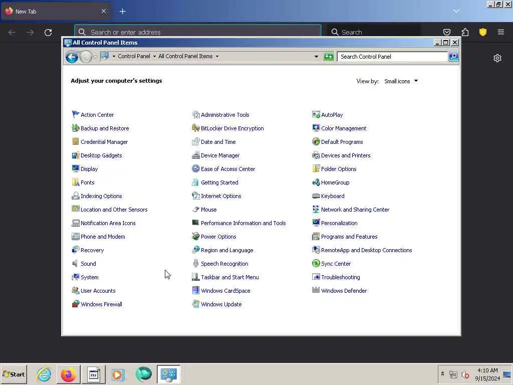The image size is (513, 385).
Task: Open the address bar history dropdown
Action: click(x=316, y=57)
